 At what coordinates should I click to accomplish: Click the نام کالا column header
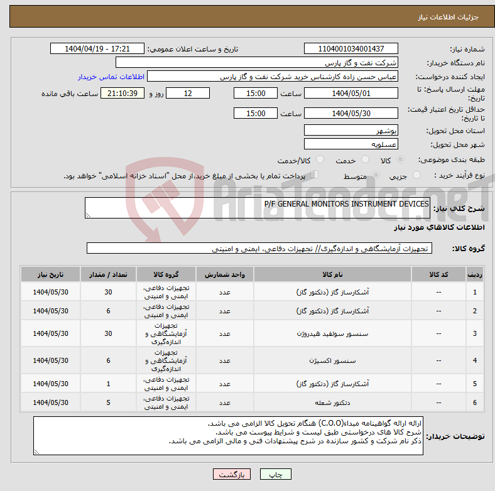(x=332, y=274)
